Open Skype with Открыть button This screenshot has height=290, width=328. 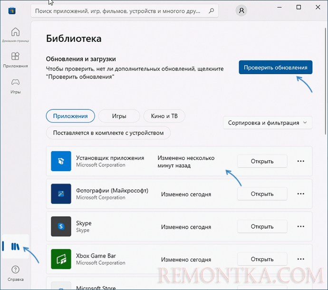point(262,226)
